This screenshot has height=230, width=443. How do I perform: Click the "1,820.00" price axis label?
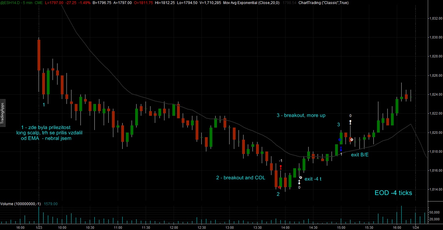(435, 133)
